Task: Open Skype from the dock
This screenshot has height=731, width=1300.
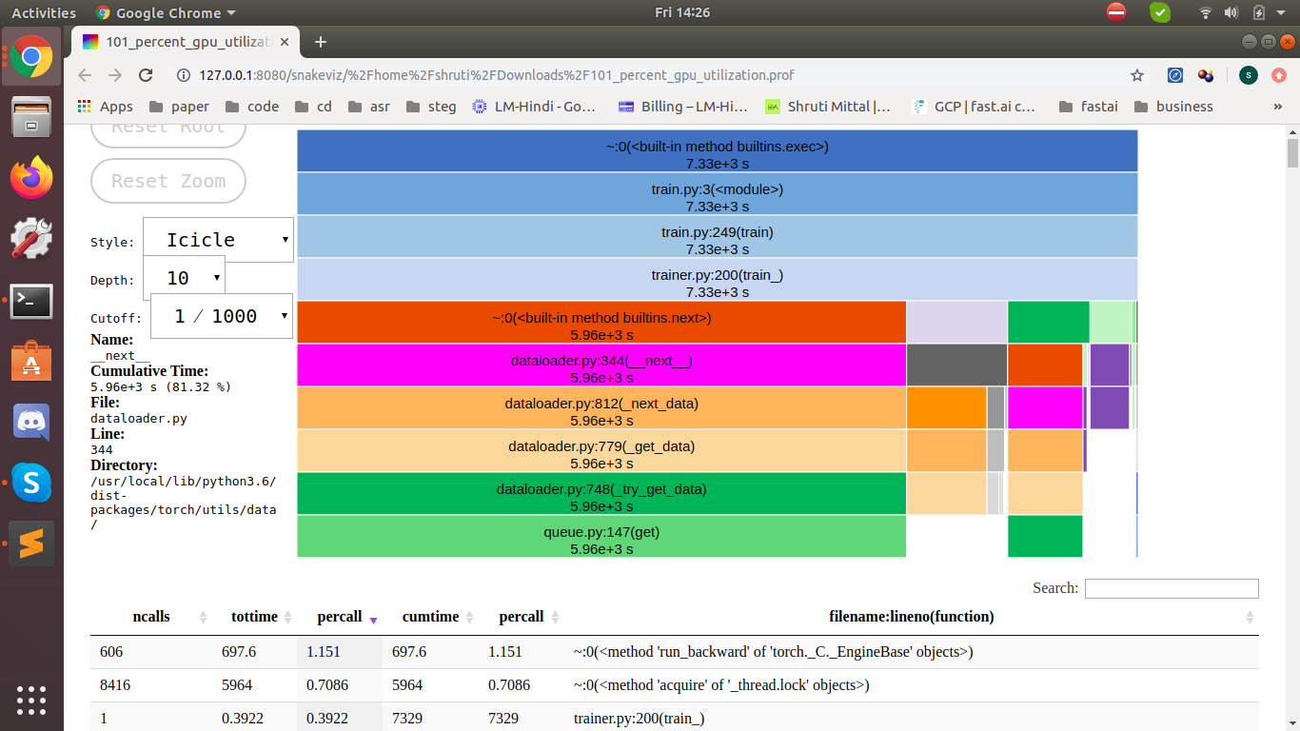Action: pyautogui.click(x=31, y=483)
